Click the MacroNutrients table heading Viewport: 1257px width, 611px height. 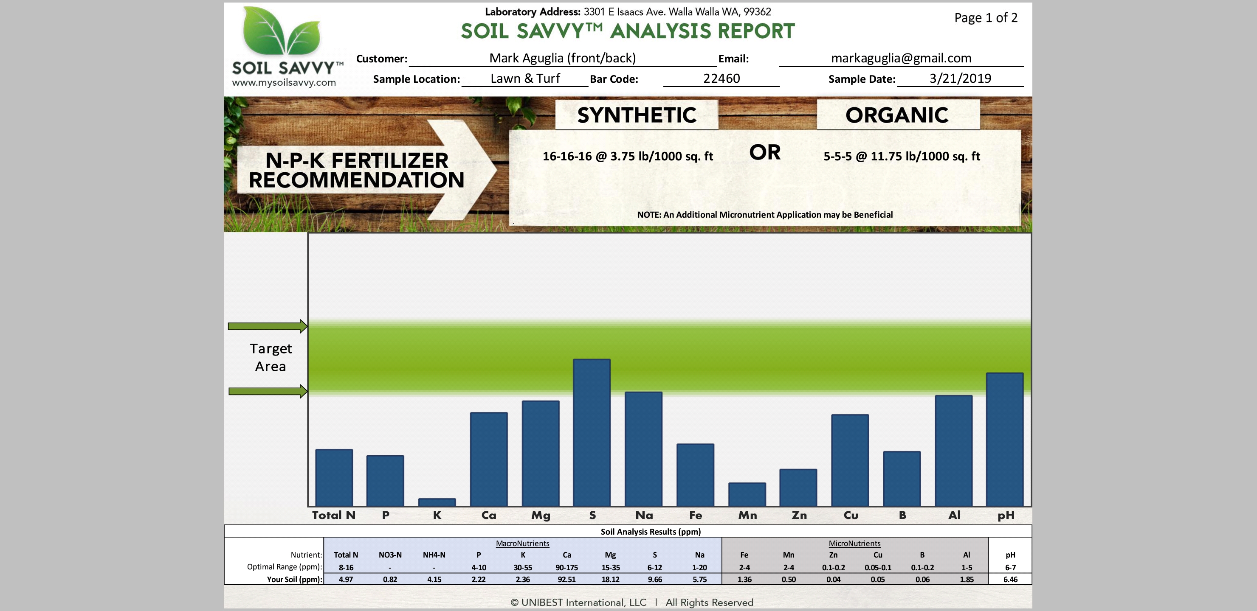point(522,543)
